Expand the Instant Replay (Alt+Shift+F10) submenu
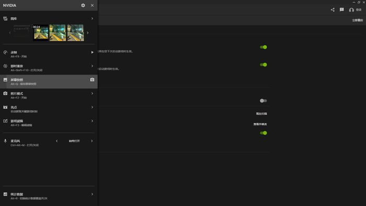The height and width of the screenshot is (206, 366). (x=92, y=66)
